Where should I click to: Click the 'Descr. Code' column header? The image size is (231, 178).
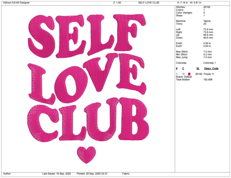pos(211,69)
